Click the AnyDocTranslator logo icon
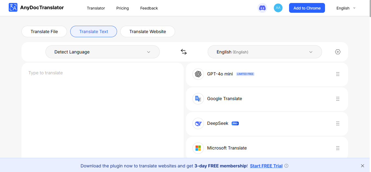This screenshot has width=371, height=172. [x=13, y=8]
